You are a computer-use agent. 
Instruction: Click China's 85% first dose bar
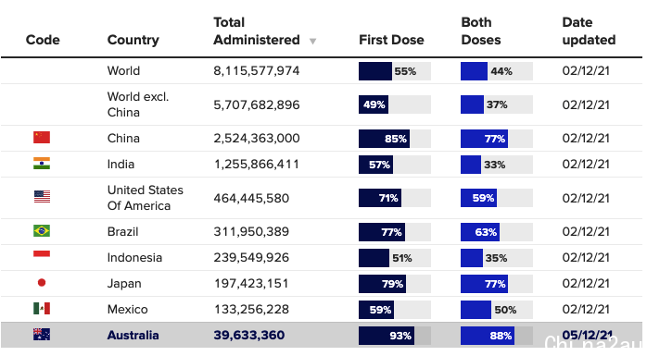[x=395, y=139]
